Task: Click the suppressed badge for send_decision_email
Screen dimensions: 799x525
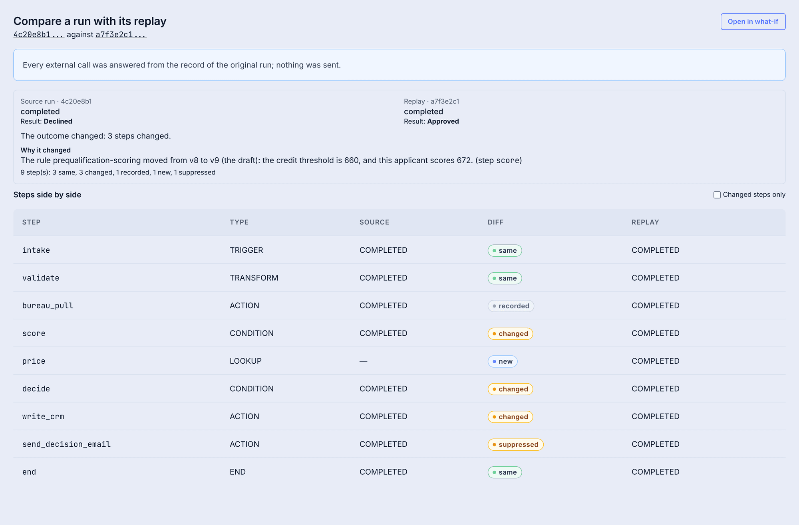Action: [x=515, y=444]
